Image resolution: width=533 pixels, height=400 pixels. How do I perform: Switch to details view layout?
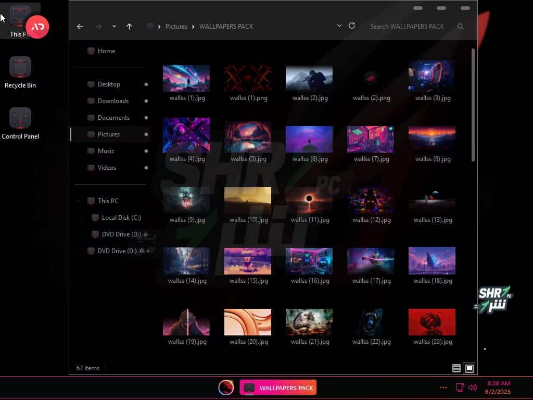pyautogui.click(x=456, y=368)
